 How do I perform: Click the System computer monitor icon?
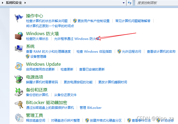19,49
